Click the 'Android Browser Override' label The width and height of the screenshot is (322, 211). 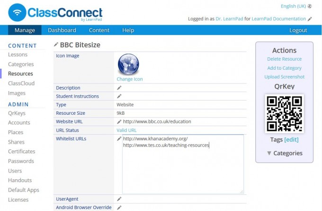[x=84, y=207]
